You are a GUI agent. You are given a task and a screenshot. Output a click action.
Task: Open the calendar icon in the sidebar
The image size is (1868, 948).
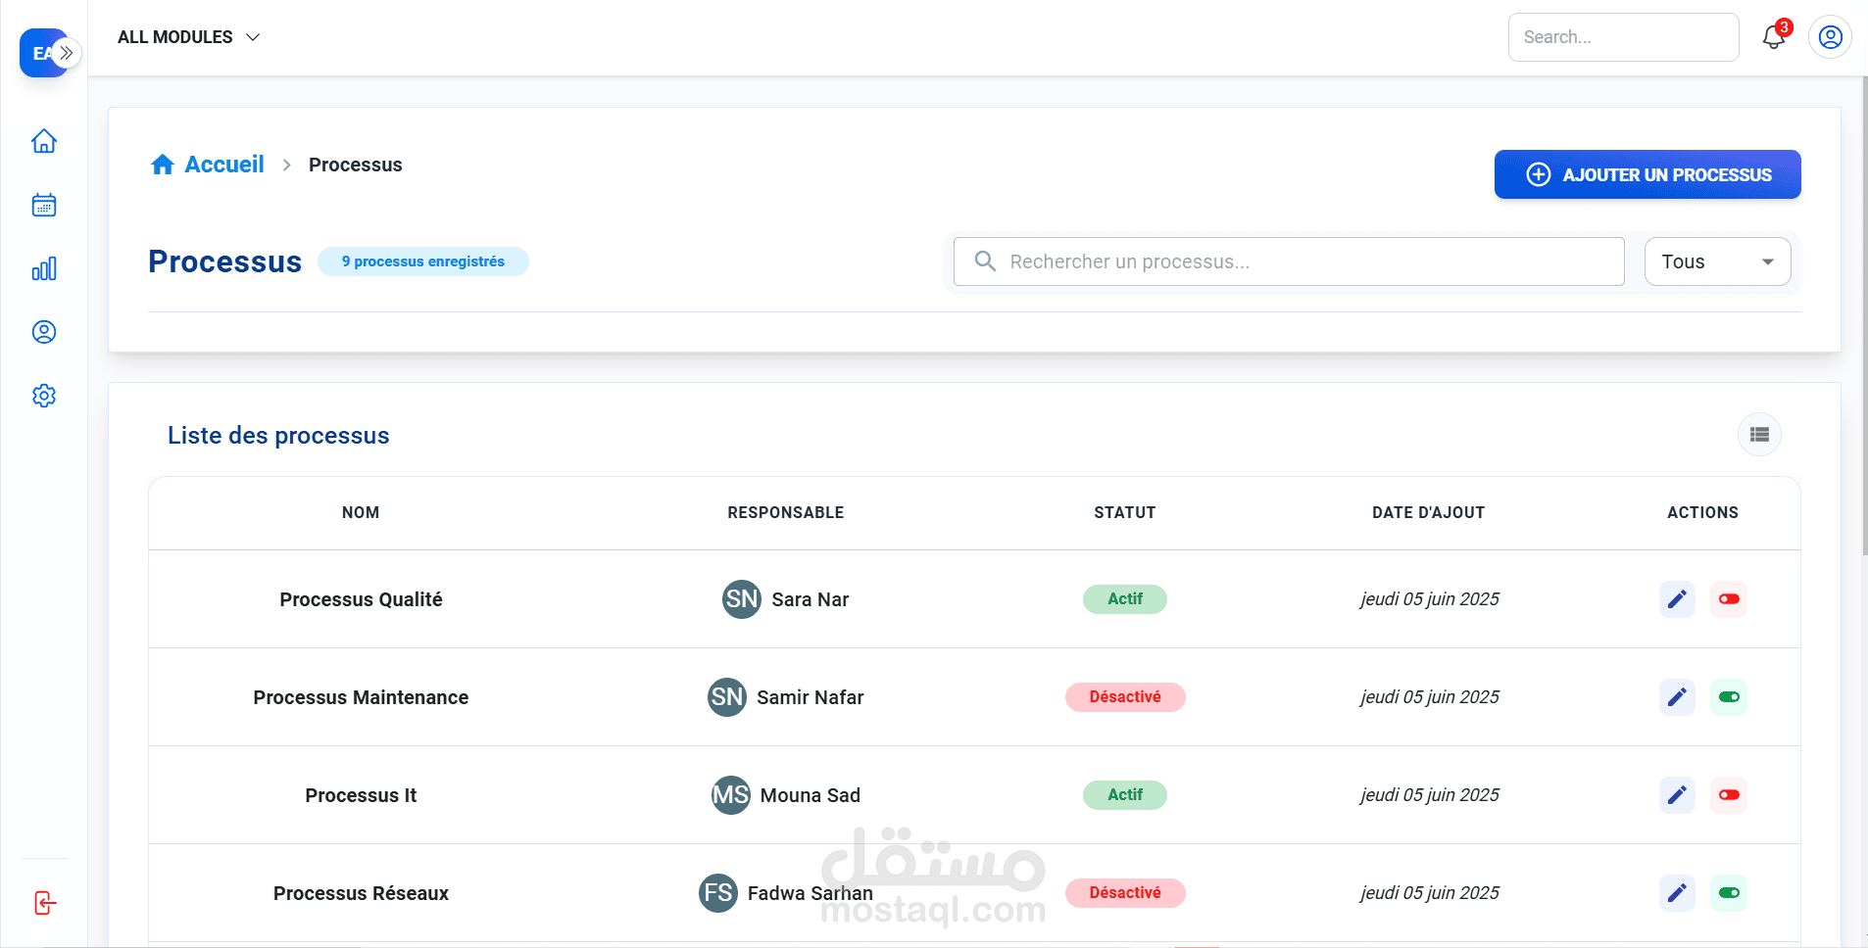tap(44, 205)
